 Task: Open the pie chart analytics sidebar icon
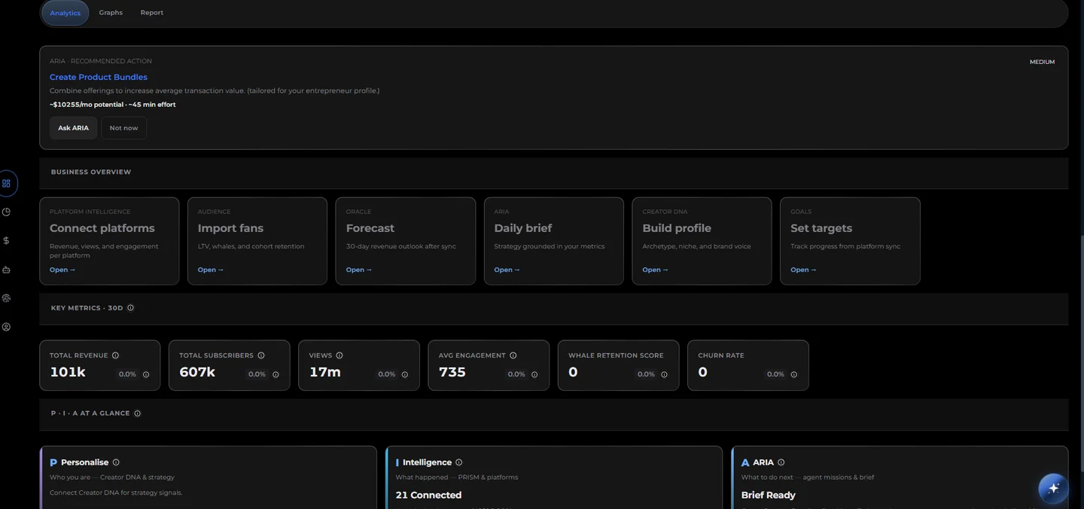[6, 212]
